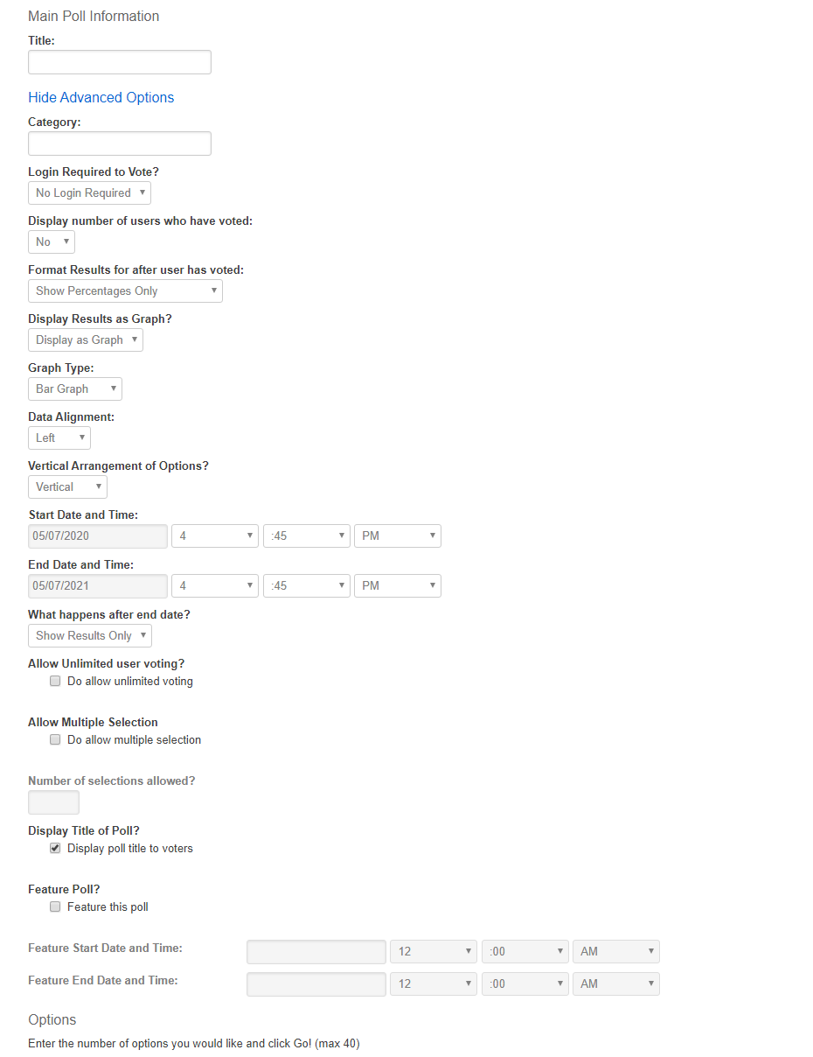Open the Display Results as Graph dropdown
This screenshot has width=813, height=1057.
click(x=85, y=339)
